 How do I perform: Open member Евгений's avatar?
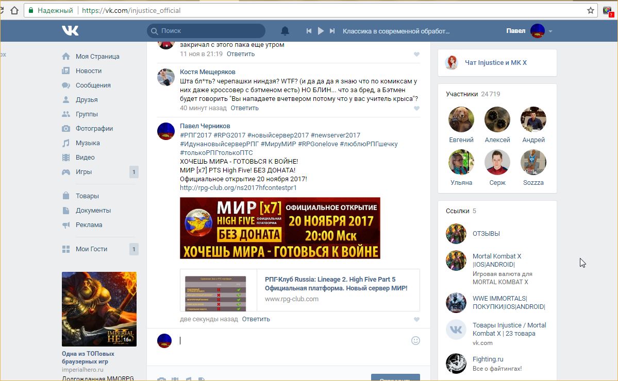[x=461, y=119]
